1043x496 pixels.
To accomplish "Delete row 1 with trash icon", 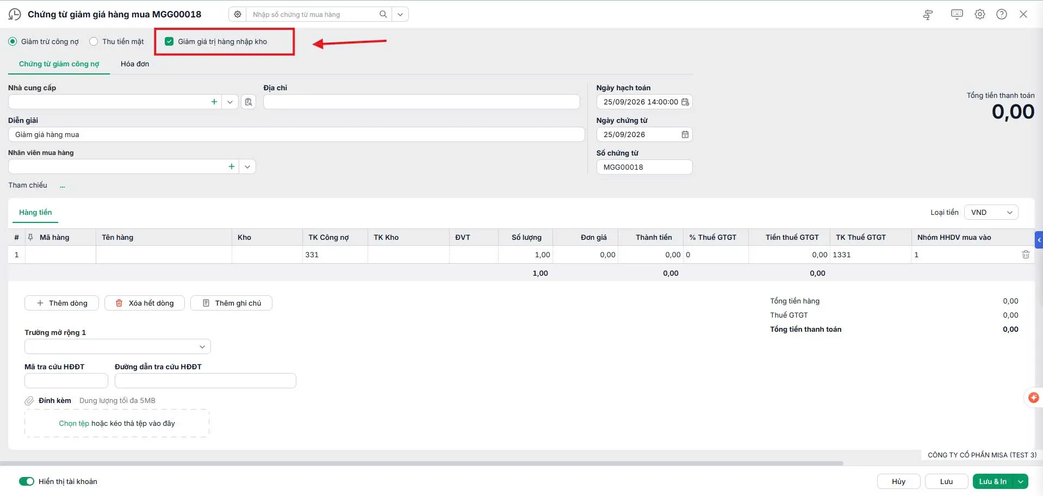I will 1026,255.
